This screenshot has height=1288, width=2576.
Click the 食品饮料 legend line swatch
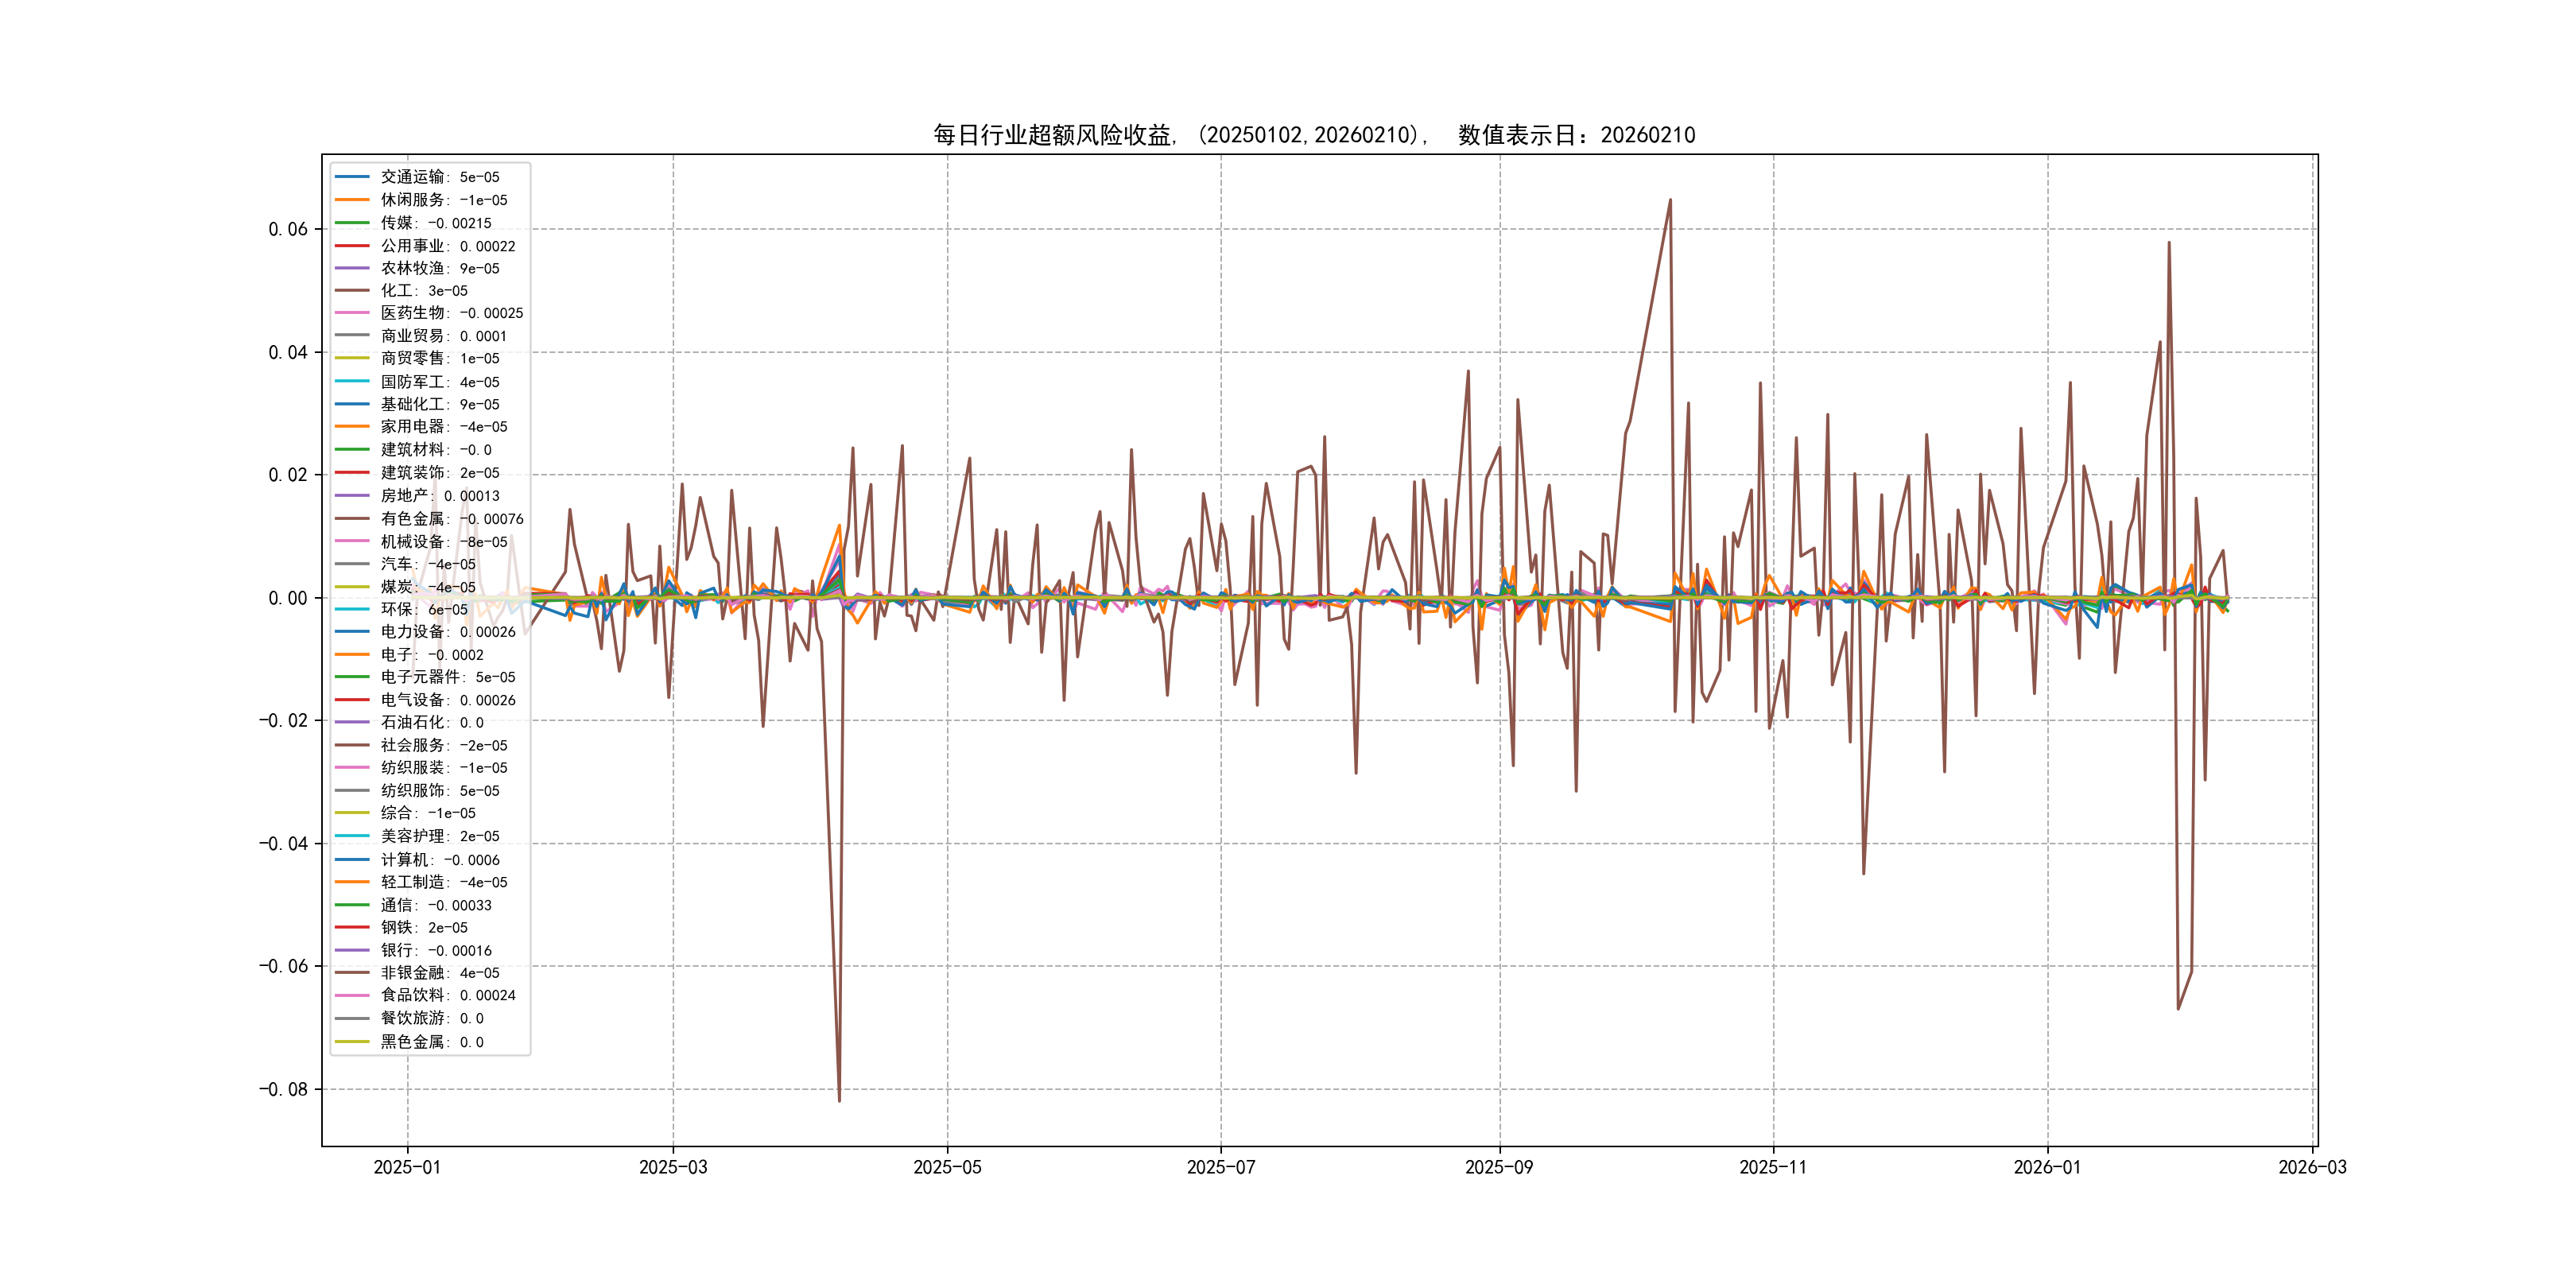coord(352,996)
